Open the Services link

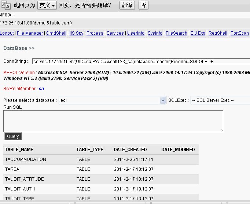pos(115,33)
